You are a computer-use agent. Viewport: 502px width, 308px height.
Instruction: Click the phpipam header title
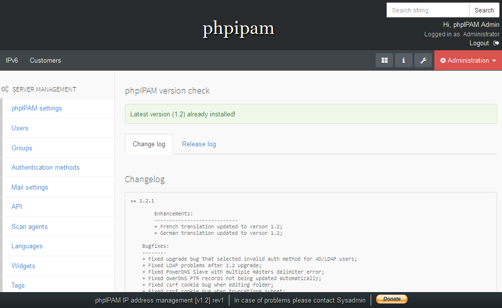[238, 28]
